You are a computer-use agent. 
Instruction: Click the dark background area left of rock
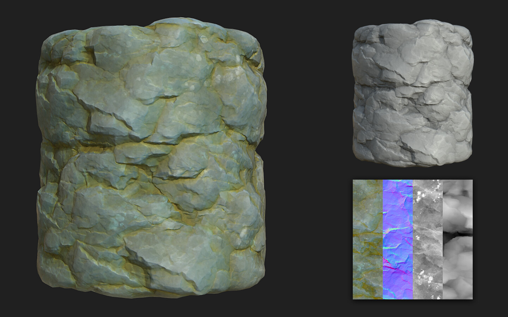pos(18,158)
